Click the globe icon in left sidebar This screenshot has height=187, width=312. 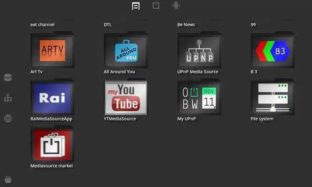pyautogui.click(x=8, y=118)
